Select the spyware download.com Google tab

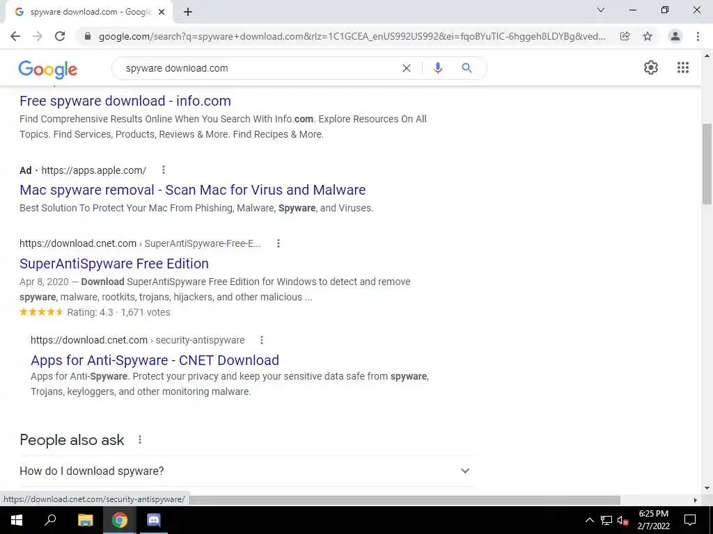coord(89,13)
